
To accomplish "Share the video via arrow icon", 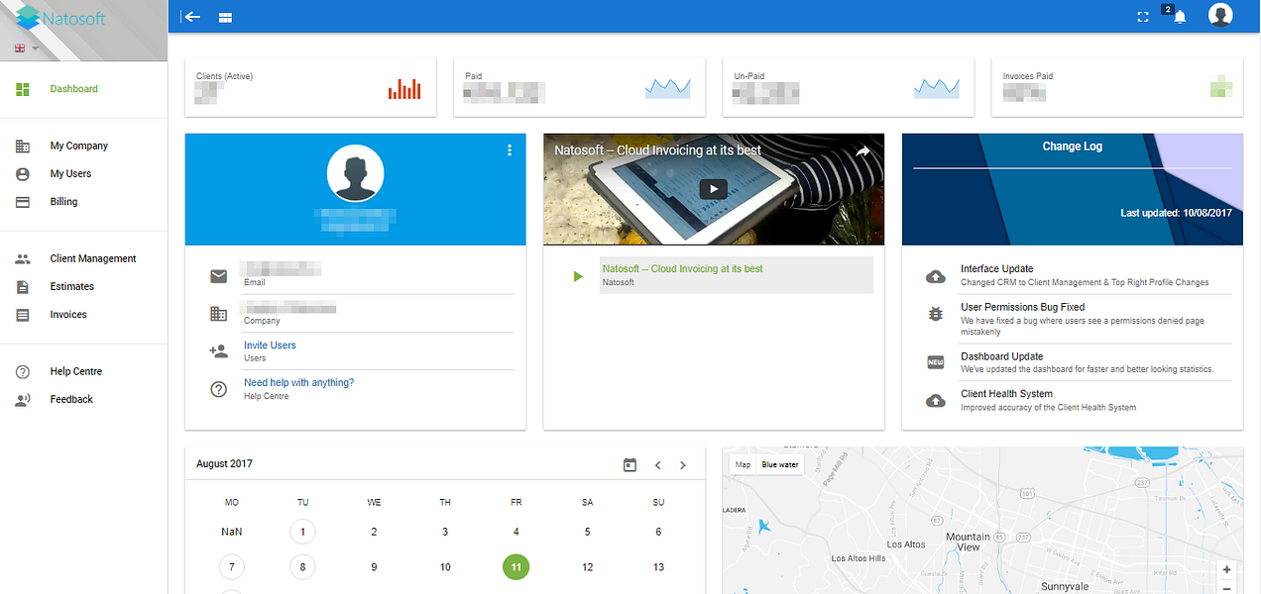I will 862,150.
